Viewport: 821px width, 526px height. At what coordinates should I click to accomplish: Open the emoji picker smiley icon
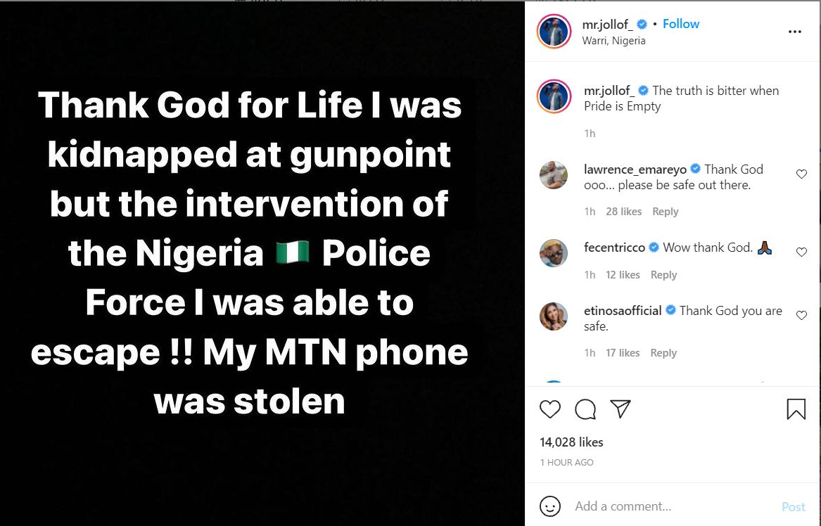tap(550, 506)
